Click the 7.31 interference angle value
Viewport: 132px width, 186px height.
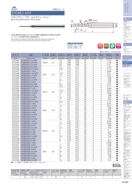pyautogui.click(x=109, y=160)
